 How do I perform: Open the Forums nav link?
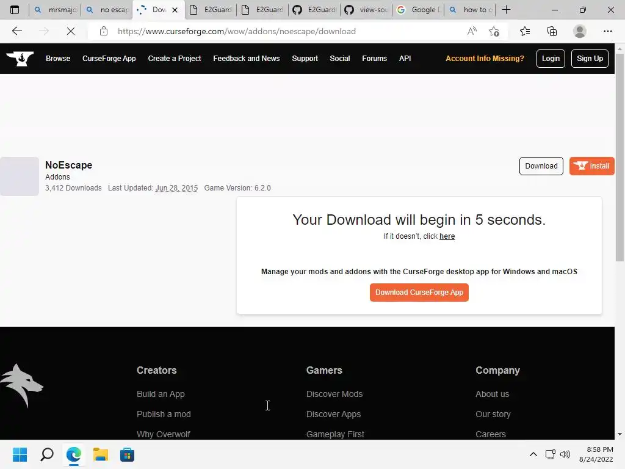click(374, 59)
